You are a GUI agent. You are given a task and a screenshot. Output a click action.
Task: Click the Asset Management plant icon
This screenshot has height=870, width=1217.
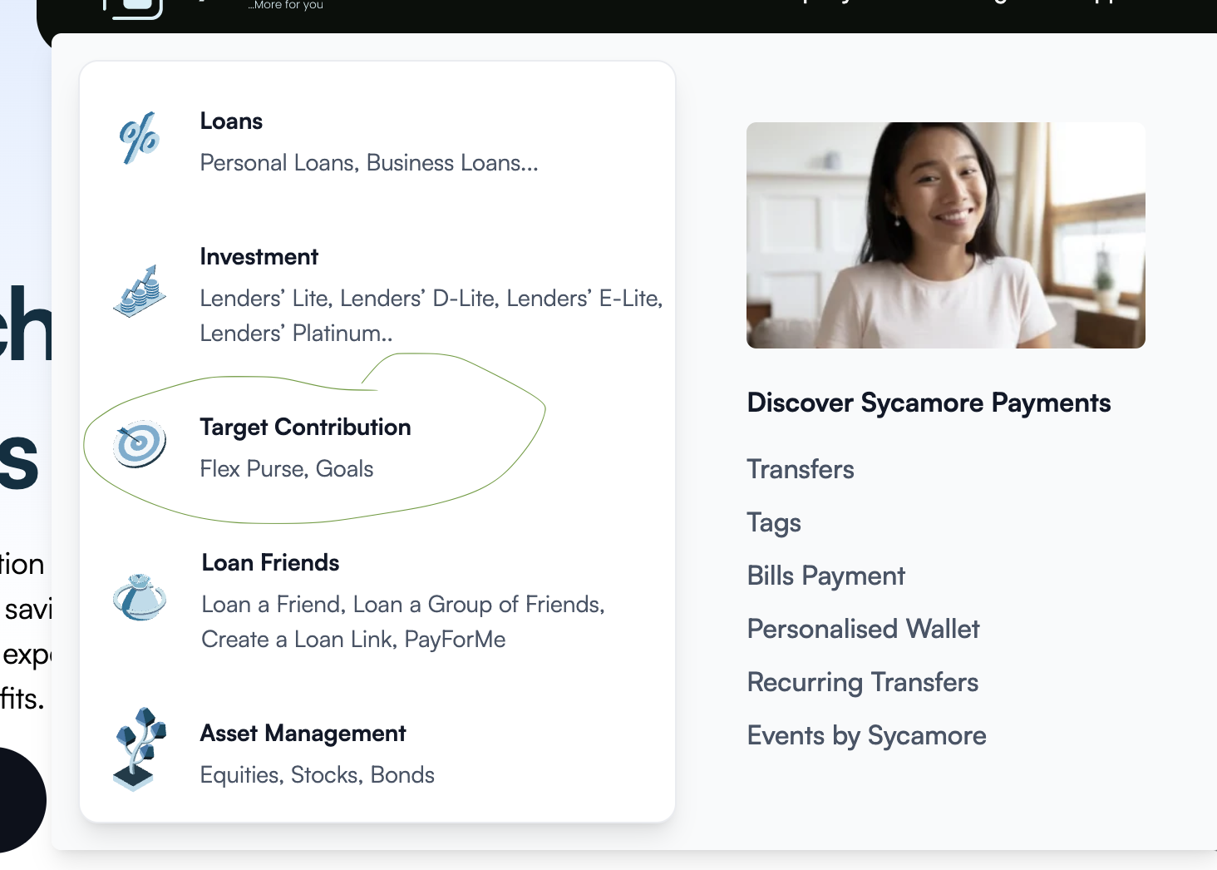[x=139, y=749]
